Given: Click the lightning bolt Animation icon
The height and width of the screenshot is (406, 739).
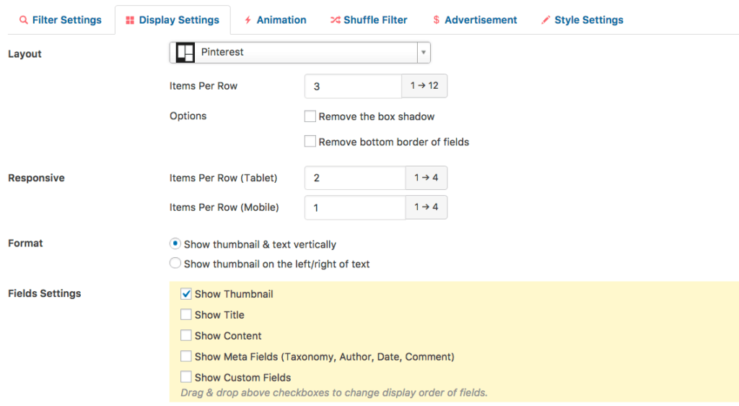Looking at the screenshot, I should click(248, 20).
